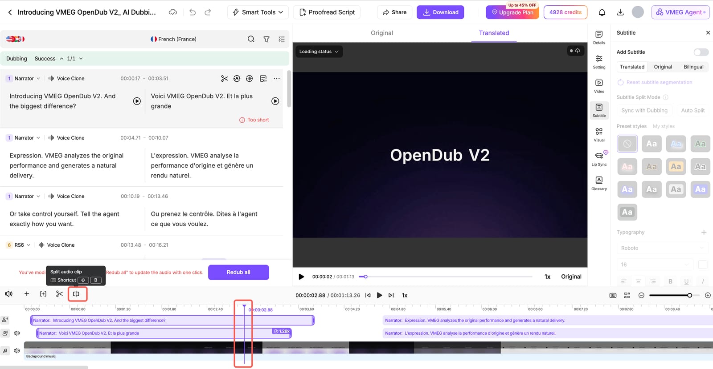Choose Auto Split subtitle mode

693,110
